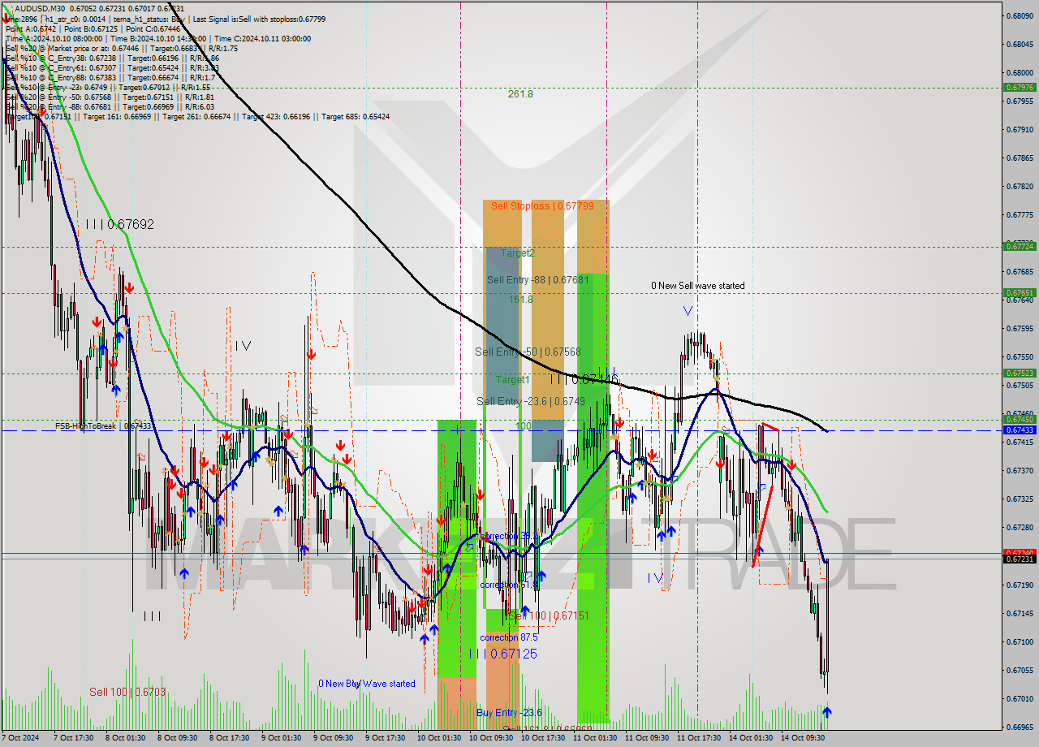Click the 'I I I 0.67692' wave label
Viewport: 1039px width, 747px height.
pos(119,224)
